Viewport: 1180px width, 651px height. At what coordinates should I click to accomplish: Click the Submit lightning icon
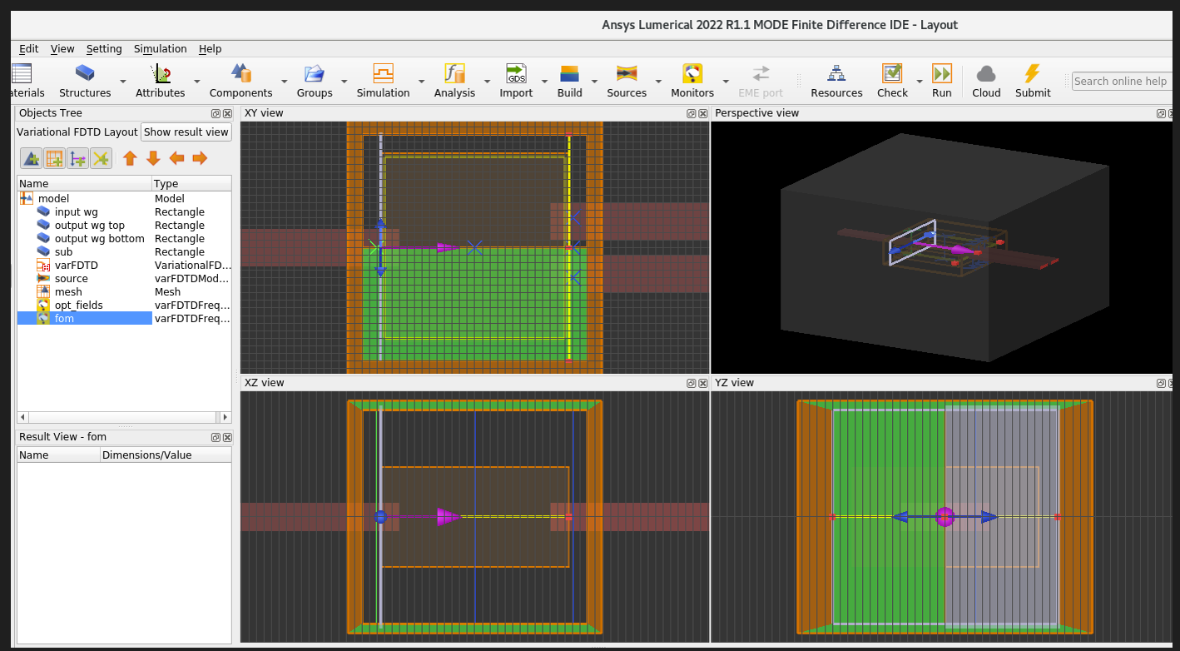pyautogui.click(x=1033, y=73)
